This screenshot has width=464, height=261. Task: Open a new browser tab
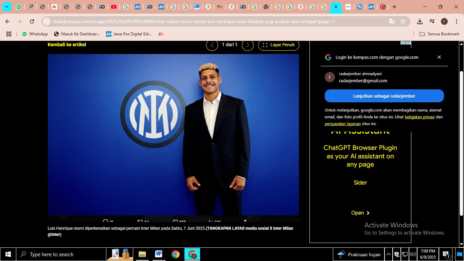394,7
